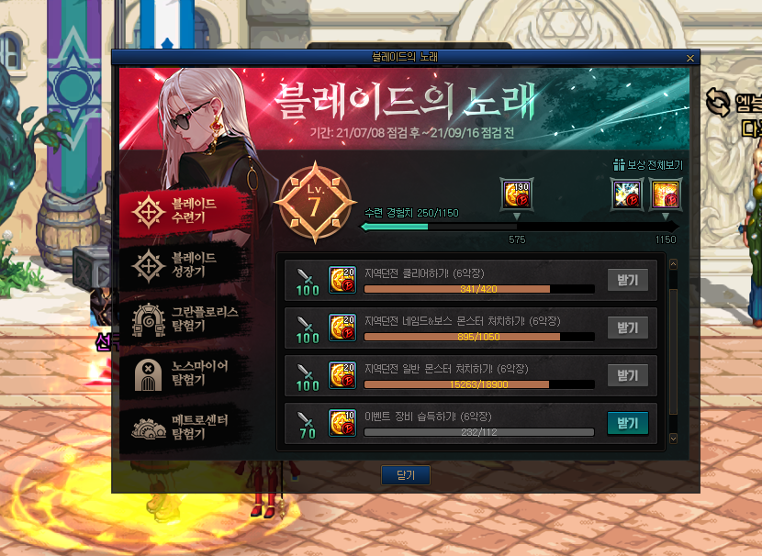Select the 메트로센터 탐험기 tab
The image size is (762, 556).
pyautogui.click(x=185, y=428)
